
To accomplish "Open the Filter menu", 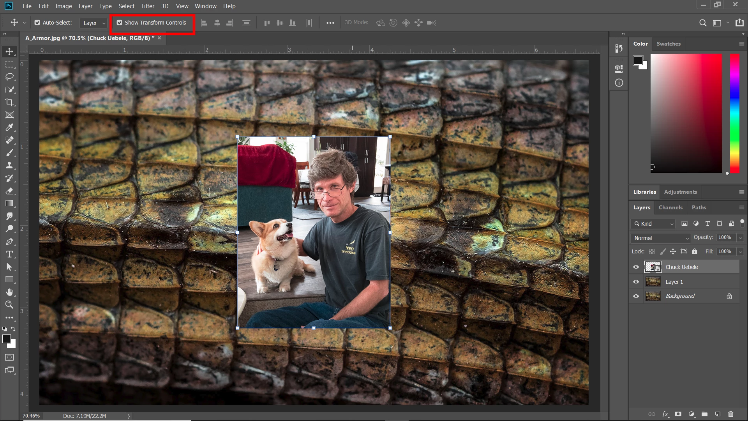I will (148, 6).
